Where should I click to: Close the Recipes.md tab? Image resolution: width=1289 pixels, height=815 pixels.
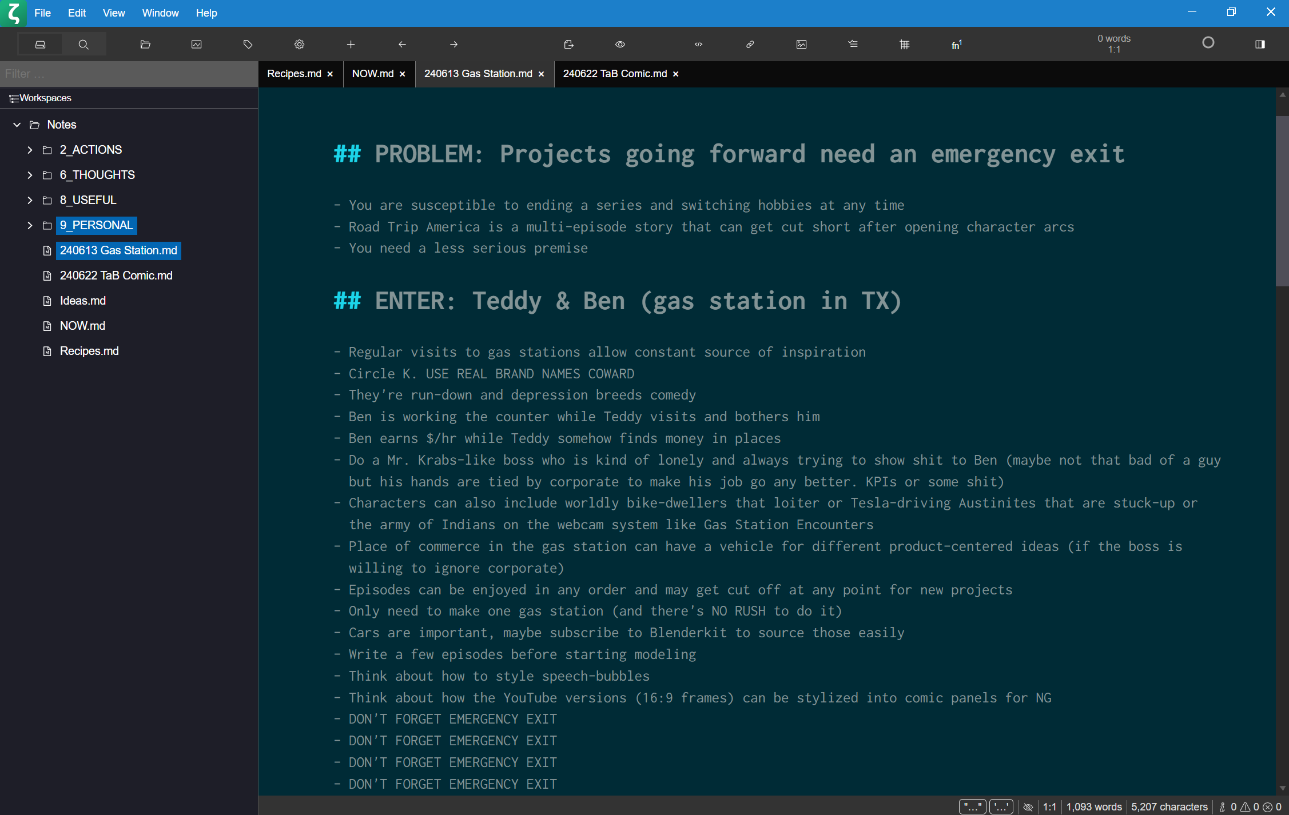(330, 74)
